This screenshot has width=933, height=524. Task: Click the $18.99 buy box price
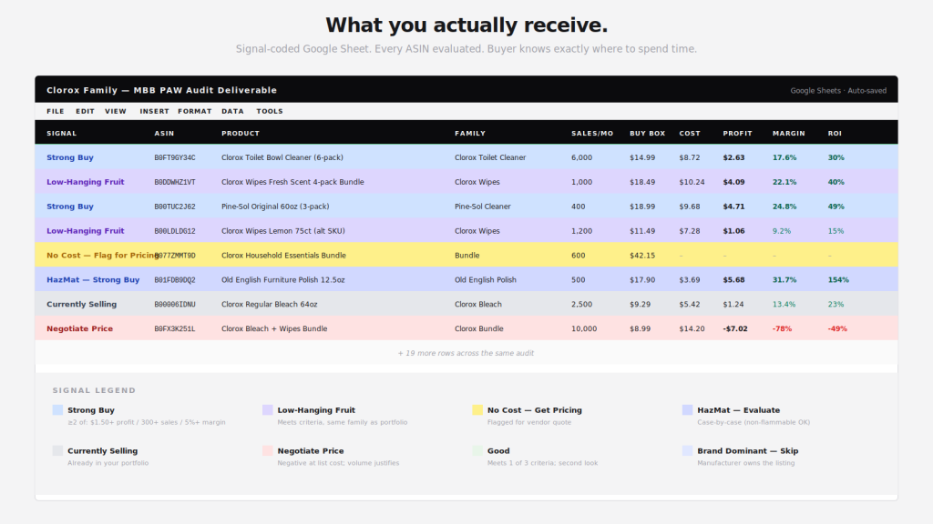coord(642,207)
